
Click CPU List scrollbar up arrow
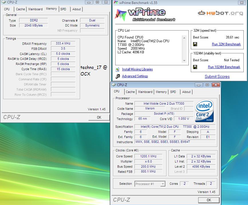[x=184, y=38]
